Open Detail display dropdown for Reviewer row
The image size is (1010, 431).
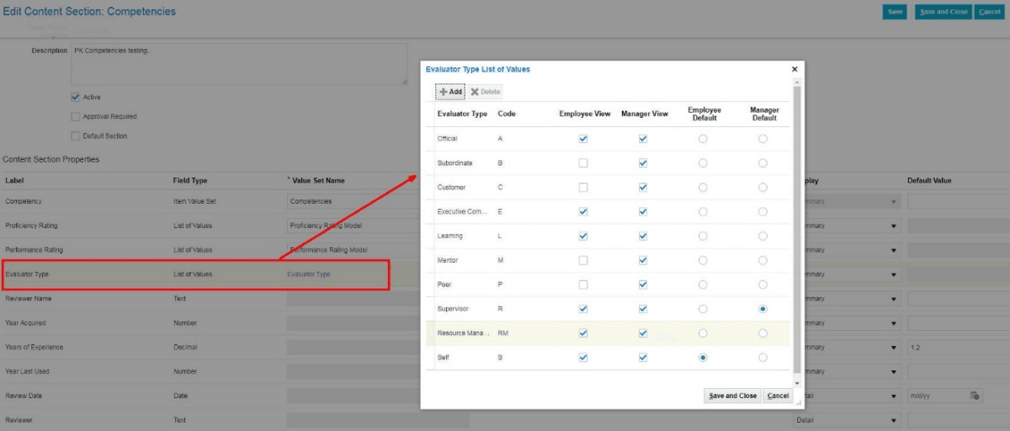click(x=894, y=420)
